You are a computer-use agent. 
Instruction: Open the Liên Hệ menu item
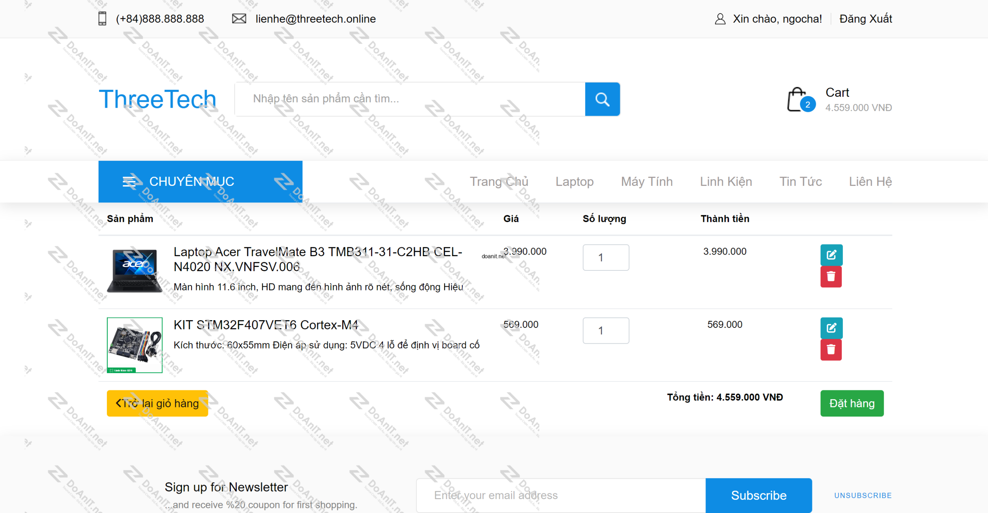pos(870,181)
